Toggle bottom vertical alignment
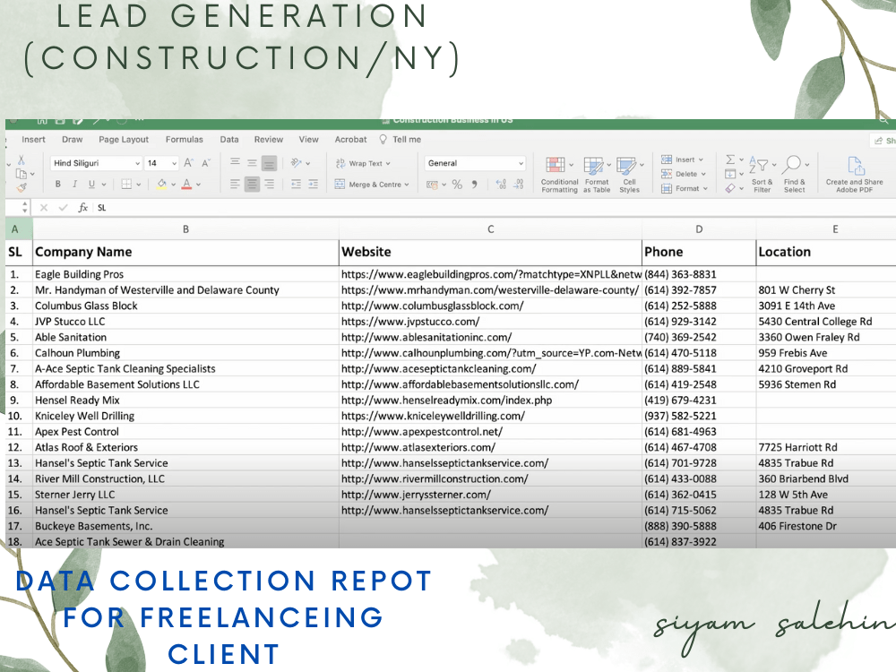Image resolution: width=896 pixels, height=672 pixels. click(269, 163)
